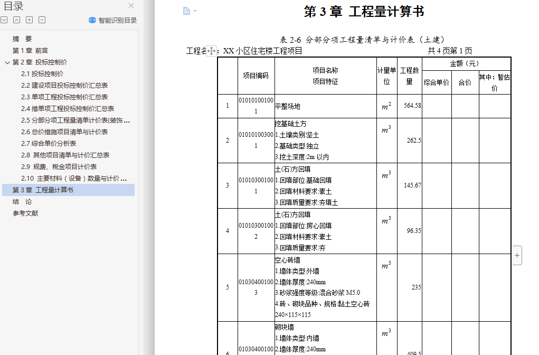Click the 综合单价 header cell
539x355 pixels.
(x=437, y=82)
